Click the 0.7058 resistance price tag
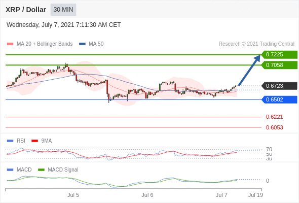Viewport: 299px width, 203px height. click(x=279, y=65)
